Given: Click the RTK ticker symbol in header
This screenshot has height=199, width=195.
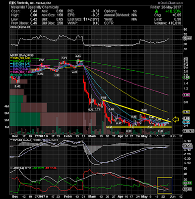Looking at the screenshot, I should tap(12, 3).
